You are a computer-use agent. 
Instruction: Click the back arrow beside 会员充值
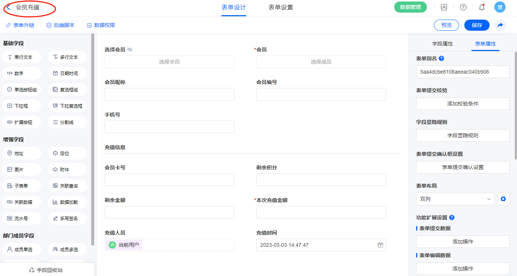coord(9,7)
